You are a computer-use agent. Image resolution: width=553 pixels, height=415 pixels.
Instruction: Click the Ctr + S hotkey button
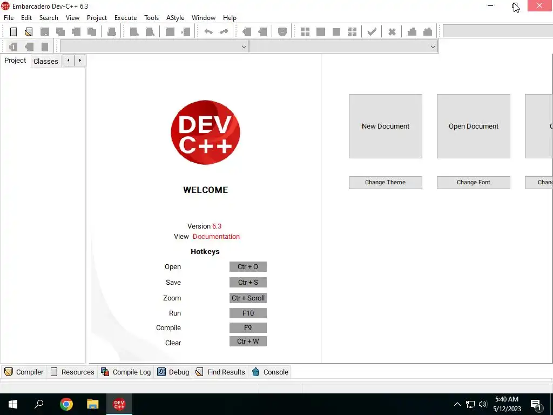point(248,282)
